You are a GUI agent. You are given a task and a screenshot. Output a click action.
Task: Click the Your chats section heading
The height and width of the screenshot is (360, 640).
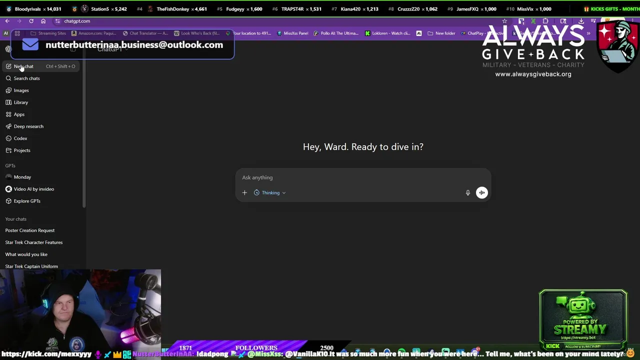click(16, 219)
